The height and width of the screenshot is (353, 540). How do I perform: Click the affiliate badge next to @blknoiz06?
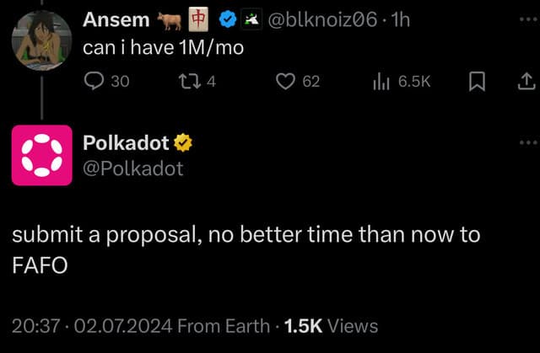[251, 19]
